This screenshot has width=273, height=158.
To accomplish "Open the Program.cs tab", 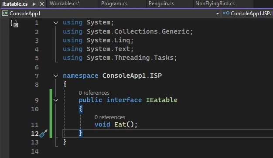I will [x=114, y=3].
